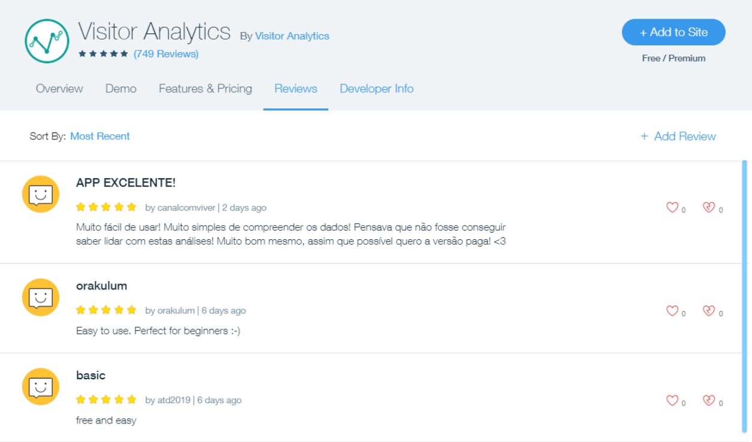Click the APP EXCELENTE! review title
Viewport: 752px width, 442px height.
126,183
